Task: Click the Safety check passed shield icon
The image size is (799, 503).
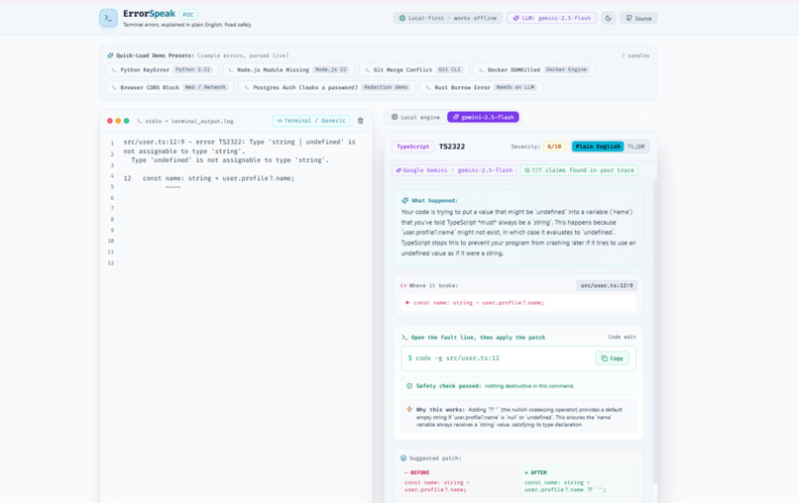Action: [409, 386]
